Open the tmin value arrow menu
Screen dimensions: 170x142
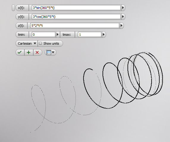point(58,35)
